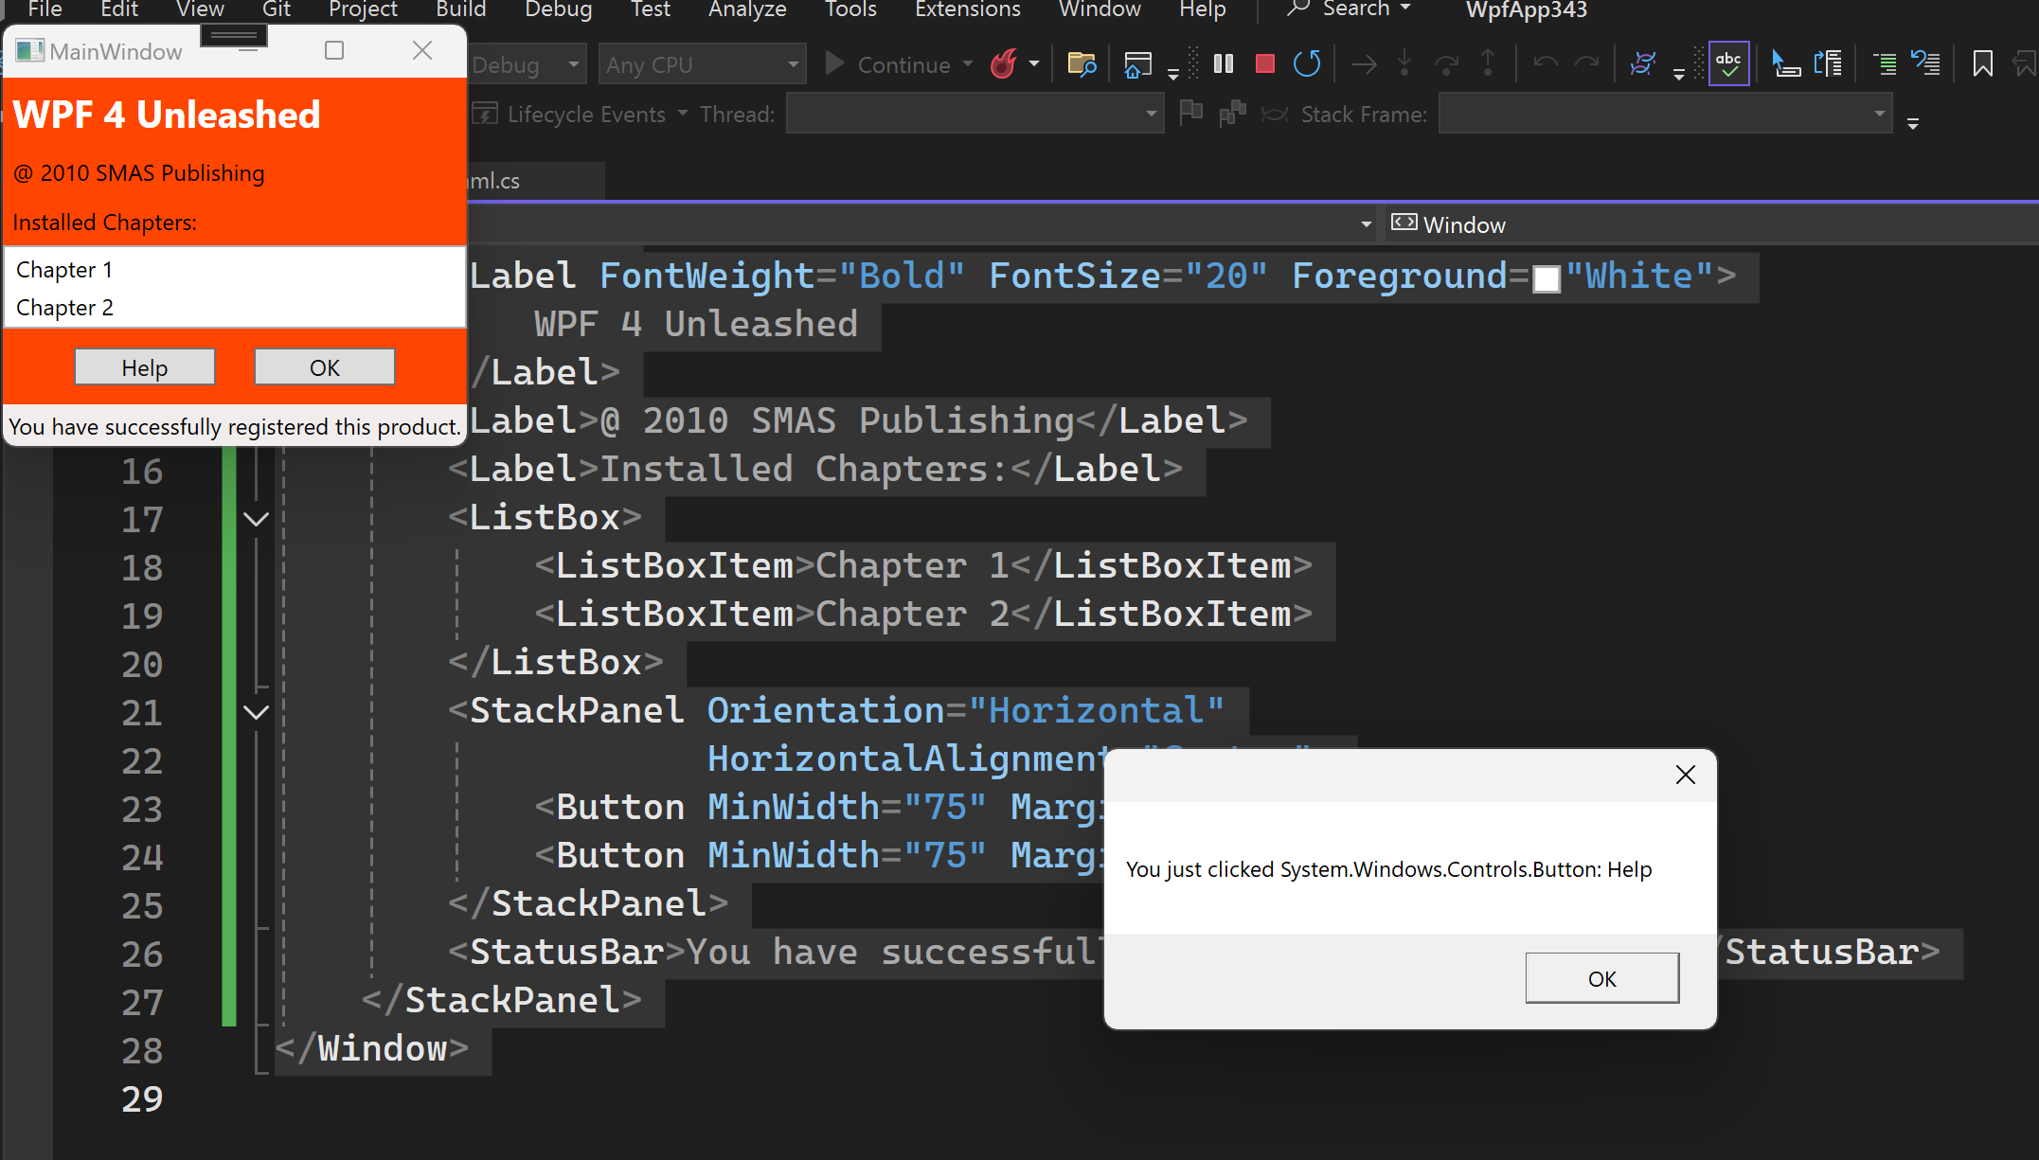
Task: Open the Stack Frame combo box
Action: [x=1664, y=115]
